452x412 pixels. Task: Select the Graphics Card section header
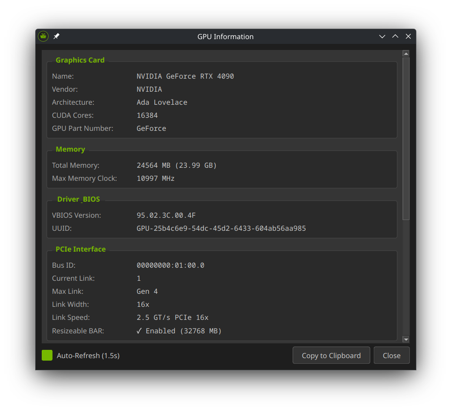pyautogui.click(x=80, y=60)
